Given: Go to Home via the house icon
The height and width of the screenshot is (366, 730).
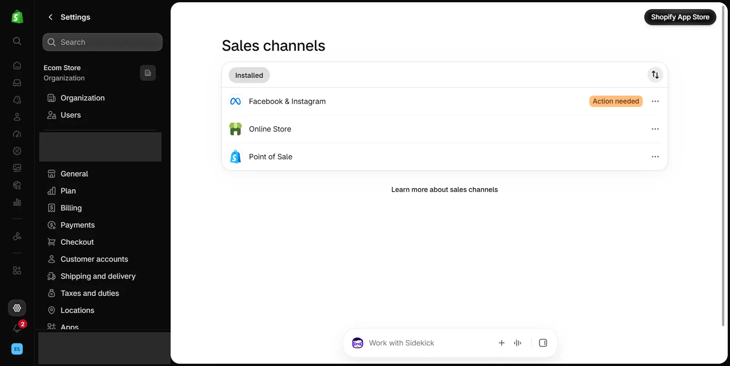Looking at the screenshot, I should (17, 66).
